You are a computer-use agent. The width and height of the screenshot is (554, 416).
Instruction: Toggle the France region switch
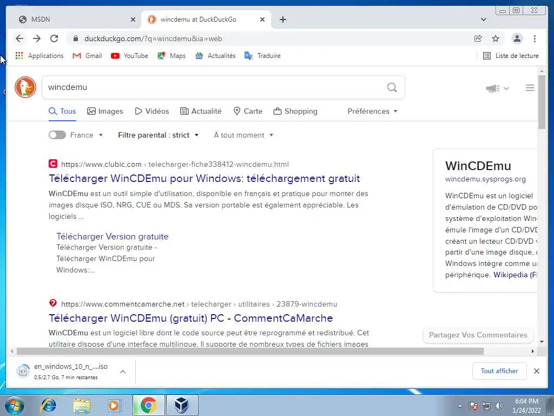[57, 135]
